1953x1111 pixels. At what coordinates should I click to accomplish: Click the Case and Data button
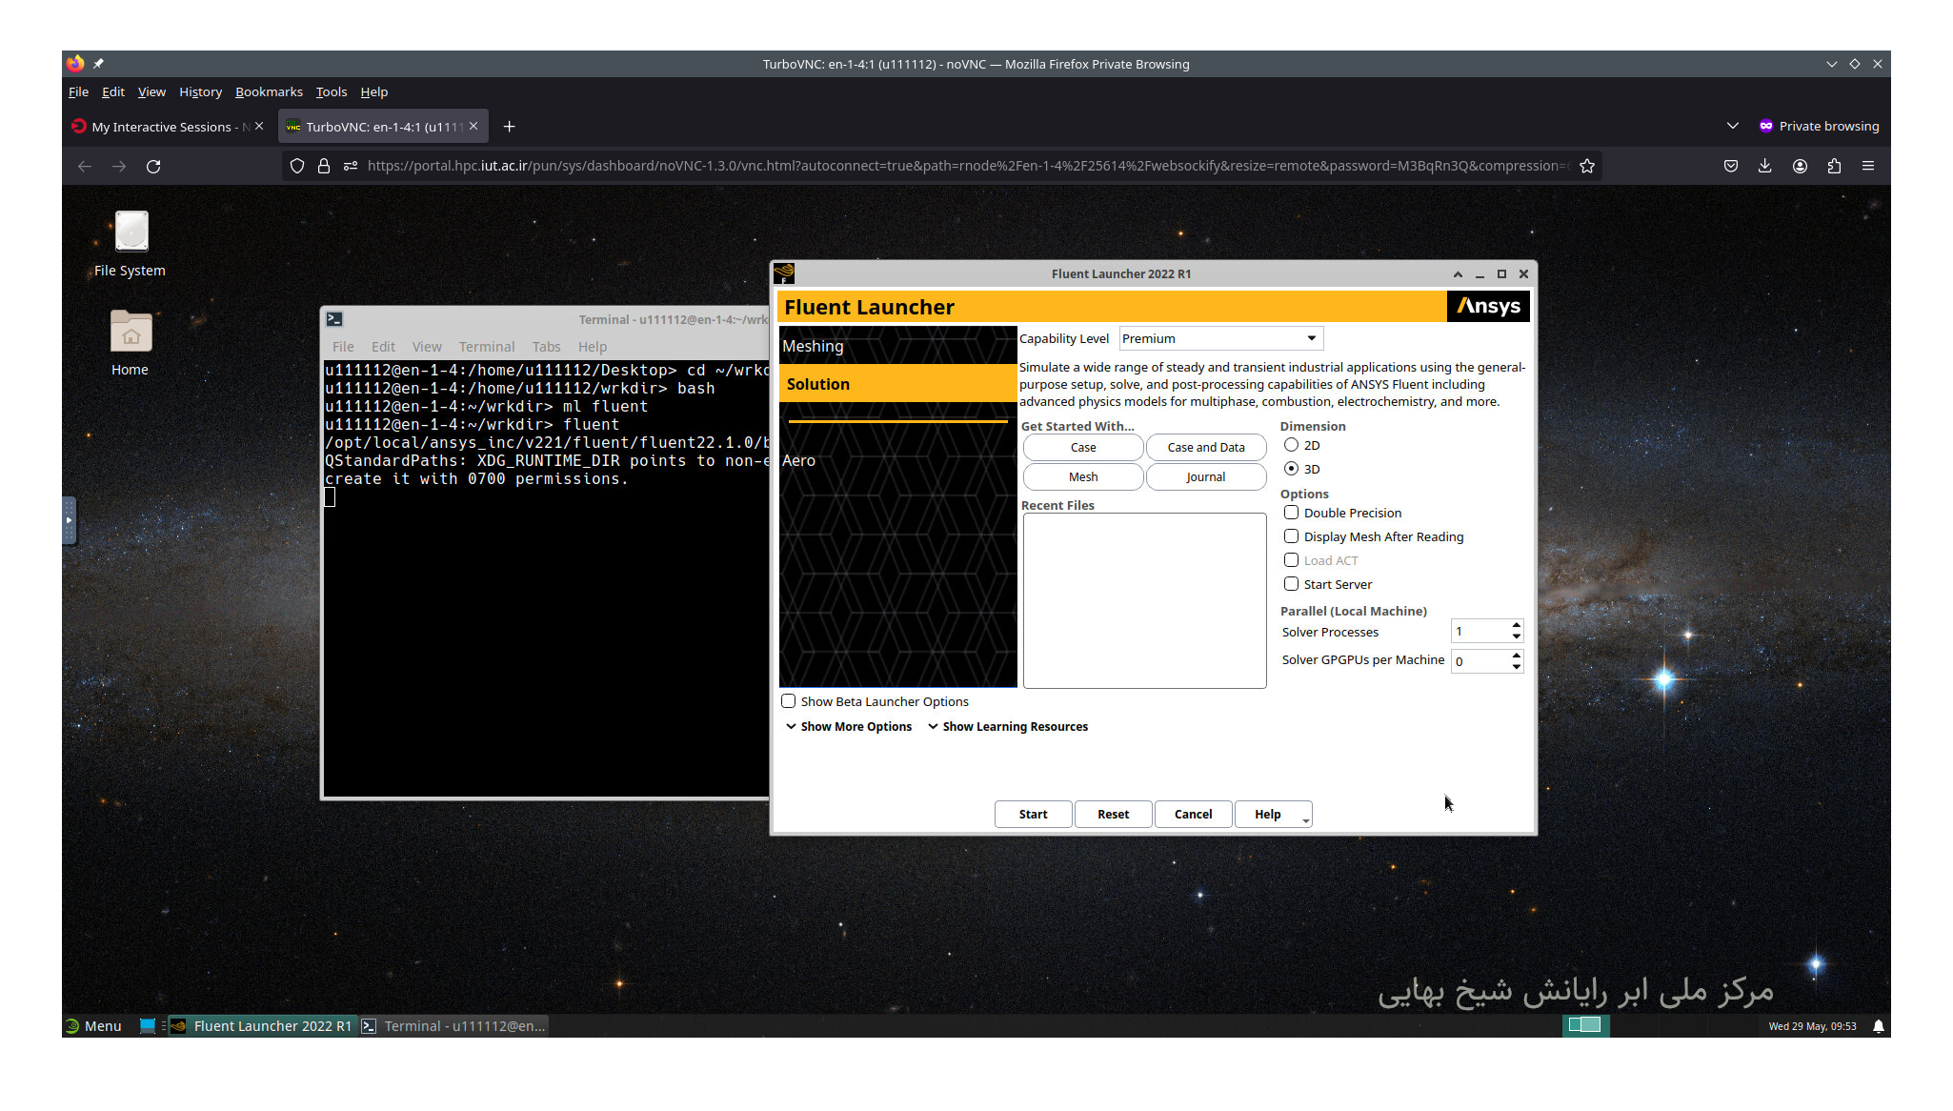tap(1206, 447)
